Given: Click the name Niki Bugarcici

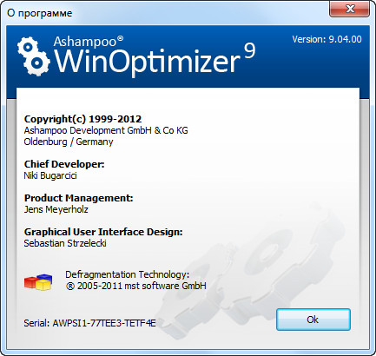Looking at the screenshot, I should (50, 175).
